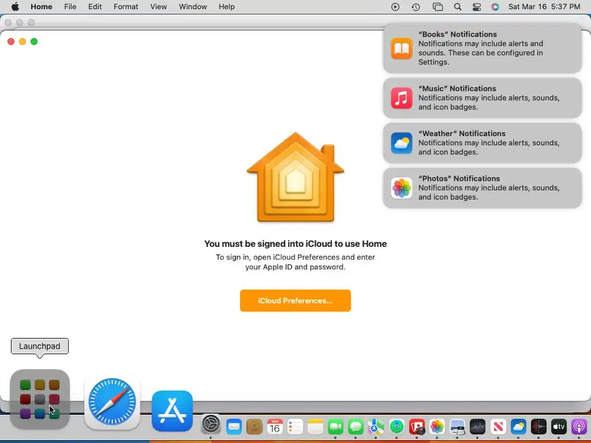This screenshot has width=591, height=443.
Task: Click the Photos icon in notification
Action: [402, 188]
